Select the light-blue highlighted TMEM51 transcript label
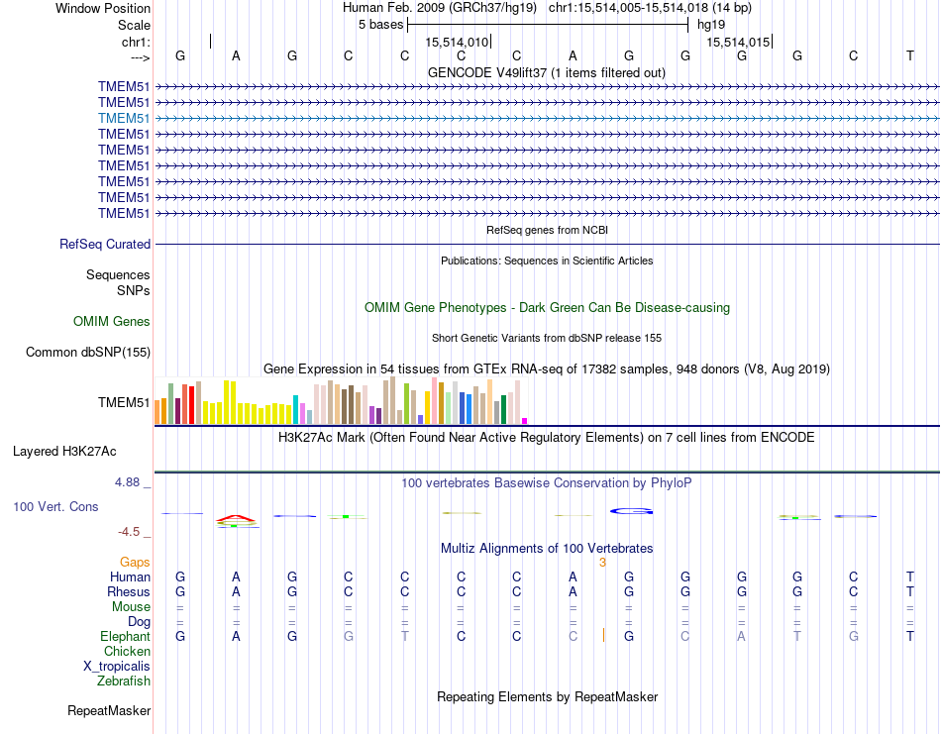 124,118
